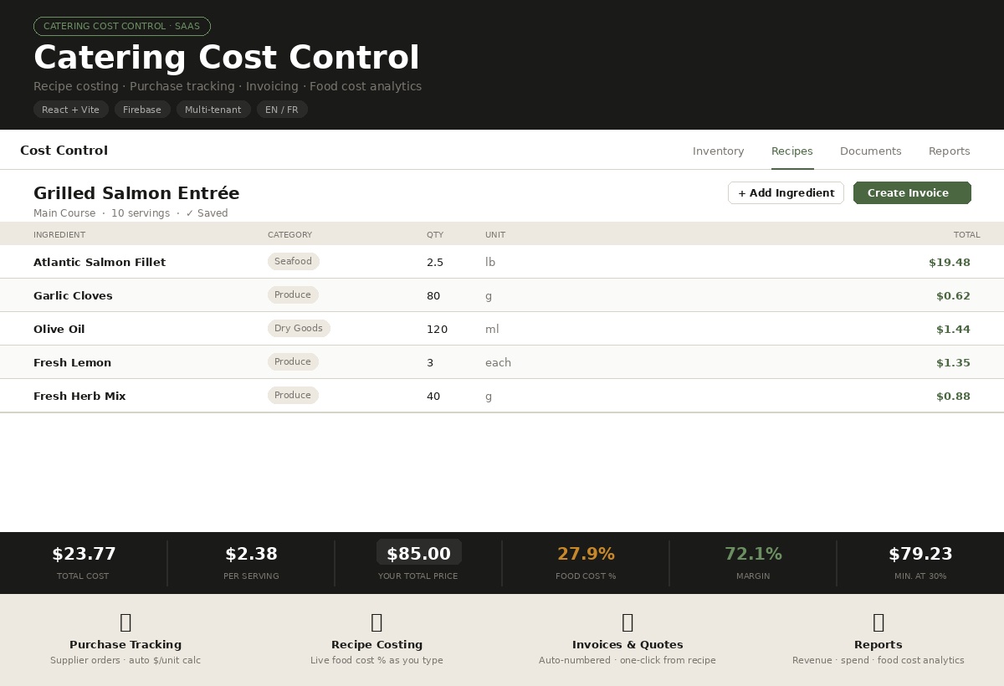Click the INGREDIENT column header
1004x686 pixels.
point(59,234)
